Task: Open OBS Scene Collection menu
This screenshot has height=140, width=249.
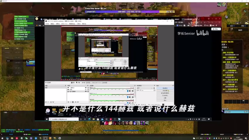Action: coord(72,24)
